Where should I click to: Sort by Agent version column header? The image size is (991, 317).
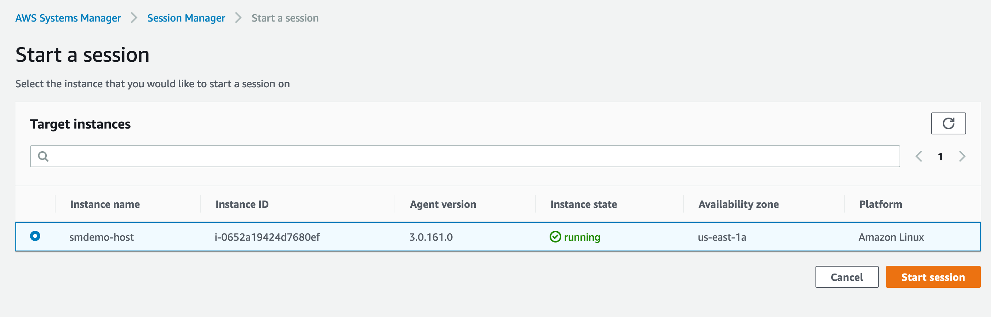[443, 204]
